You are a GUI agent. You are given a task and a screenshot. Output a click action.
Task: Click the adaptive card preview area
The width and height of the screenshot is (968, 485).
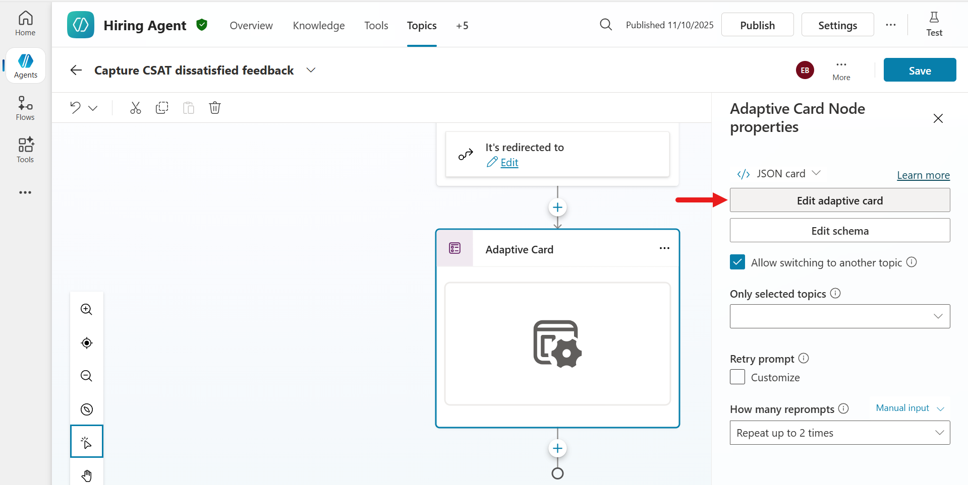(557, 343)
